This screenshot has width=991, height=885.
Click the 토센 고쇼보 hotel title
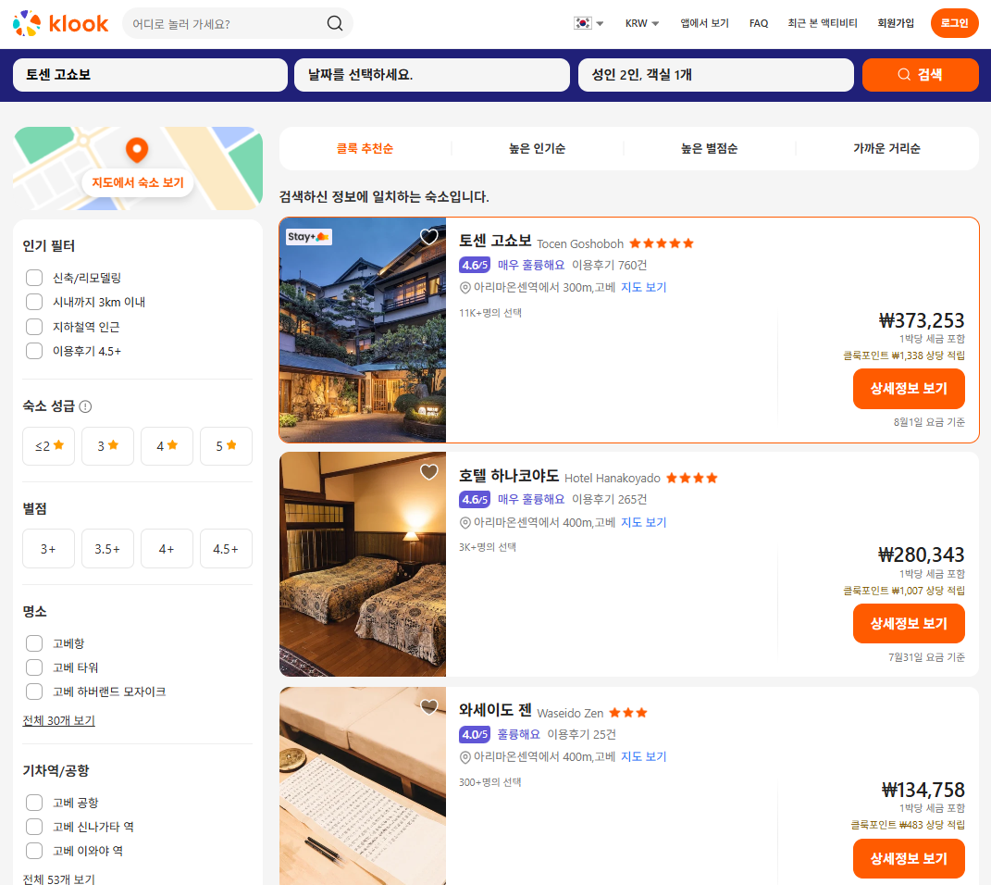(496, 241)
